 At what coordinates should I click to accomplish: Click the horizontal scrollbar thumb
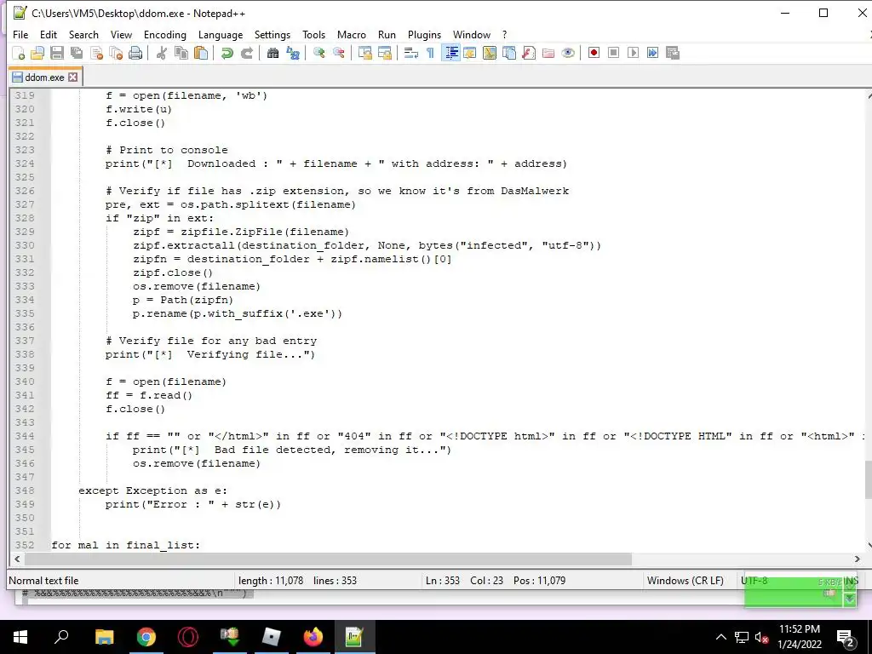click(x=328, y=559)
